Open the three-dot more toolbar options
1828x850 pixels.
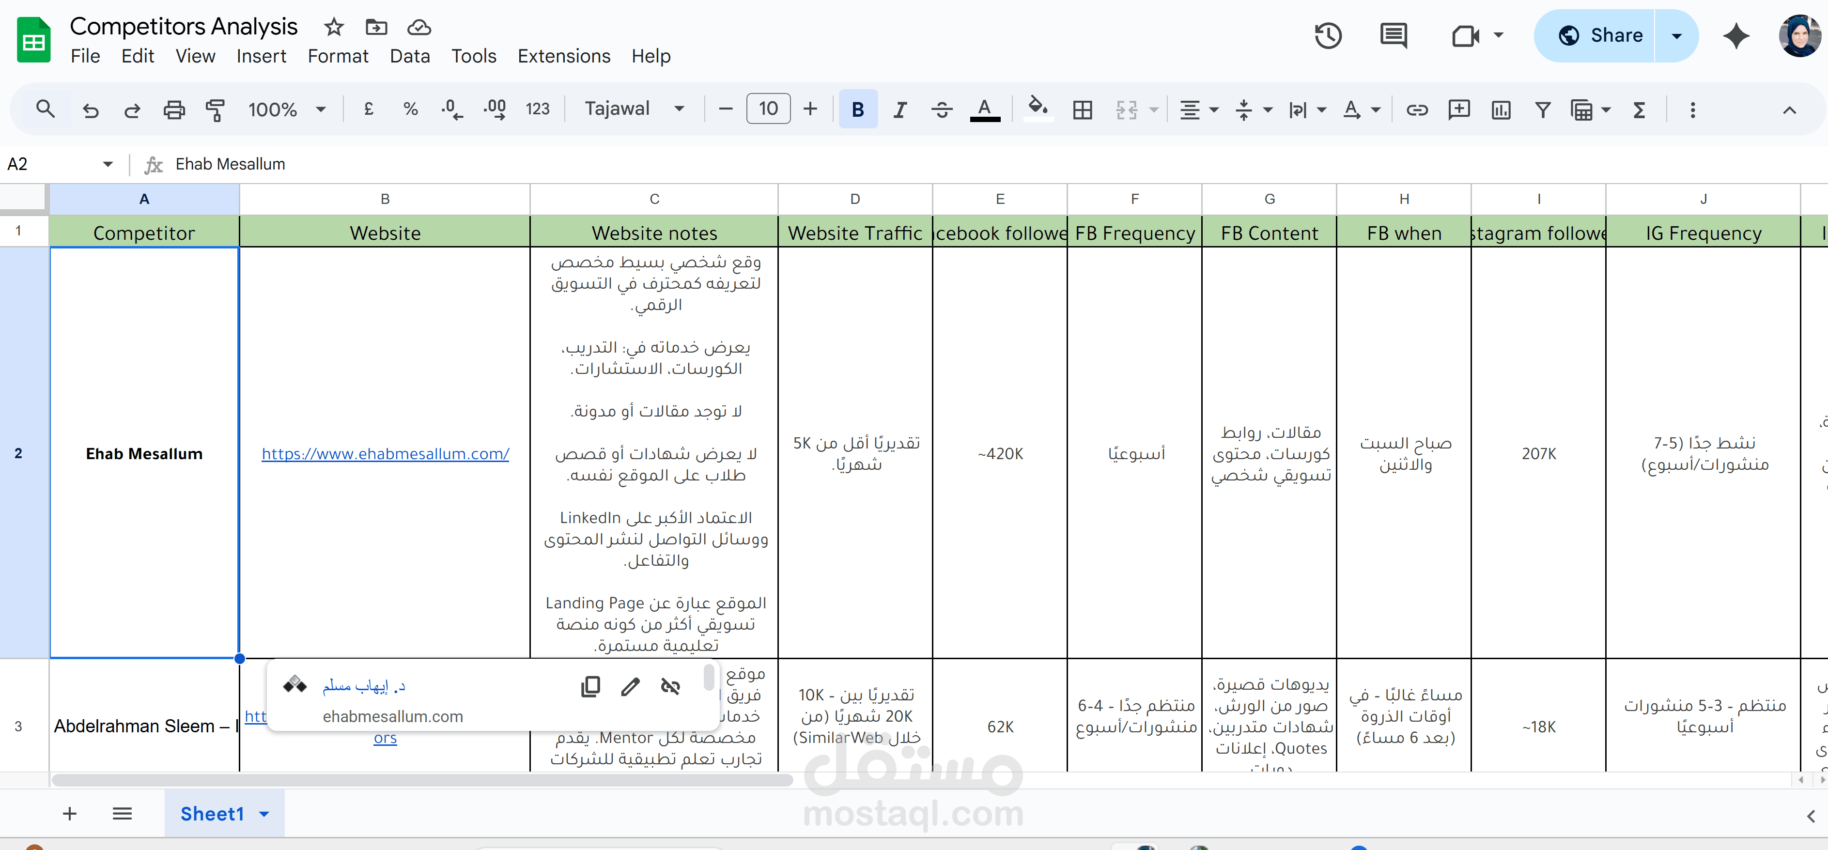pos(1692,110)
